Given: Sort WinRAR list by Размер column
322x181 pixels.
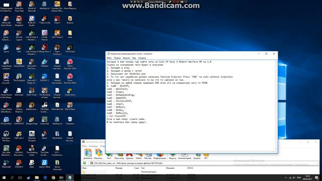Looking at the screenshot, I should click(x=119, y=168).
